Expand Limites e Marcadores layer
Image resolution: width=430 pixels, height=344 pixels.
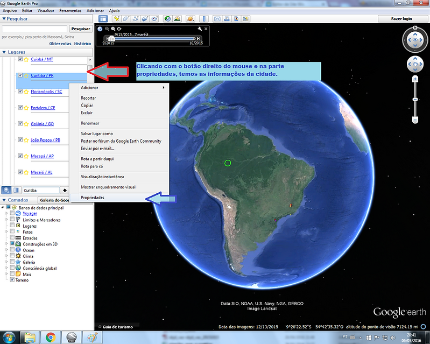6,220
